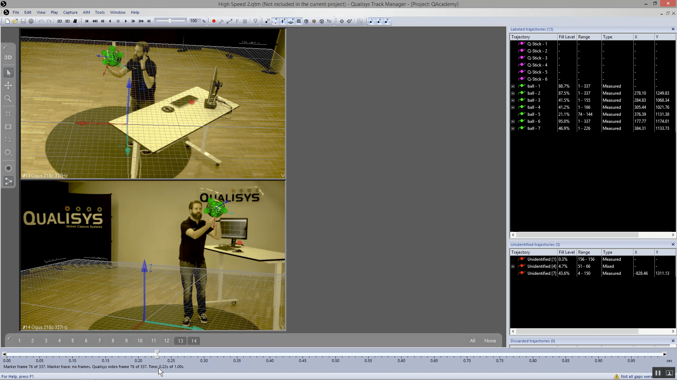
Task: Expand the ball - 1 trajectory row
Action: coord(513,86)
